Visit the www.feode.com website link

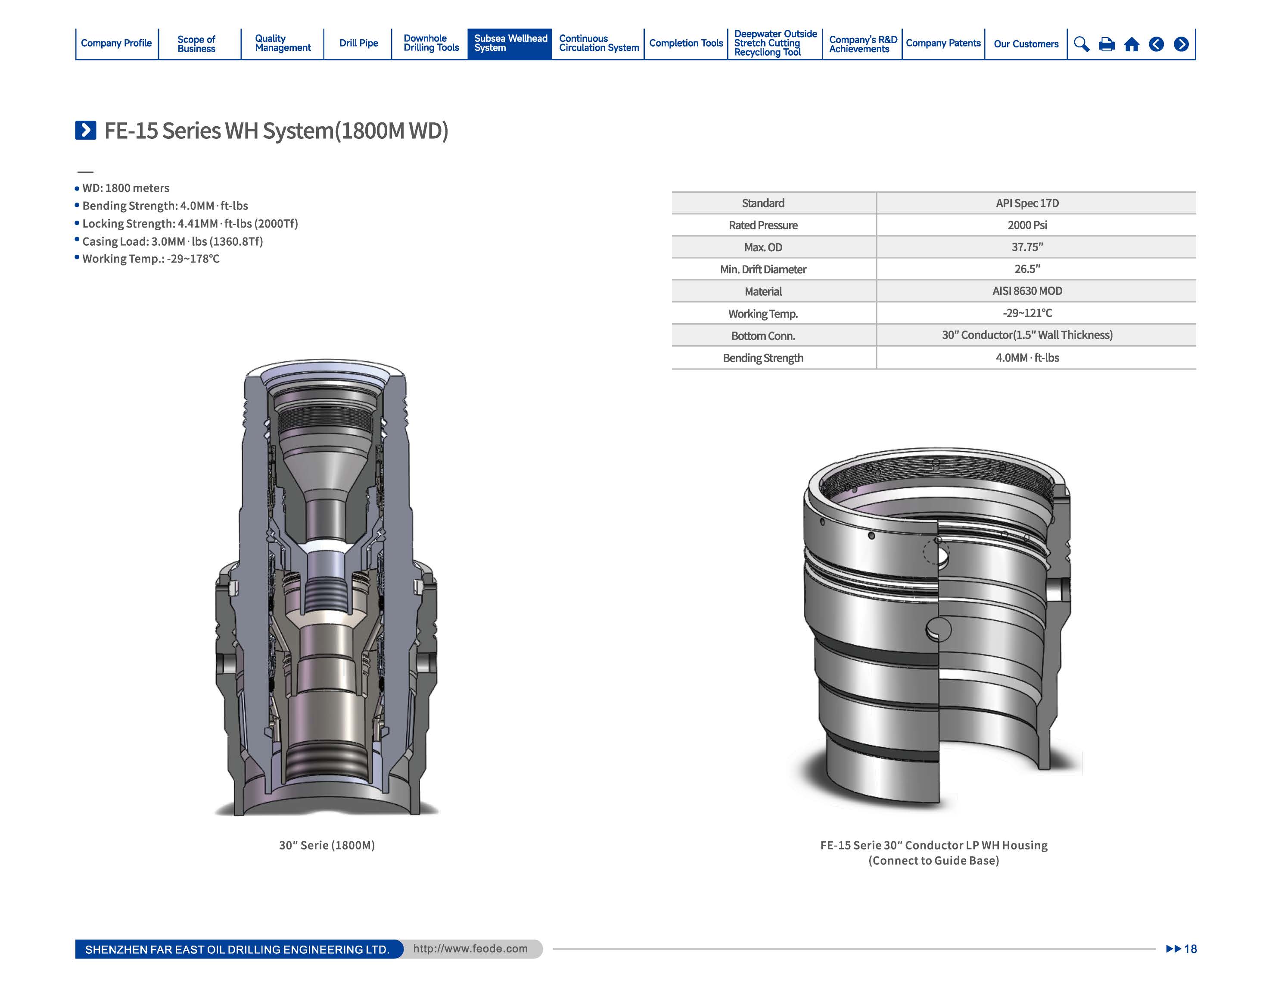(470, 949)
